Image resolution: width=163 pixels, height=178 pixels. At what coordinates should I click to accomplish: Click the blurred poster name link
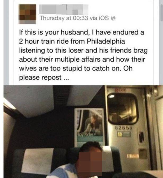point(64,9)
